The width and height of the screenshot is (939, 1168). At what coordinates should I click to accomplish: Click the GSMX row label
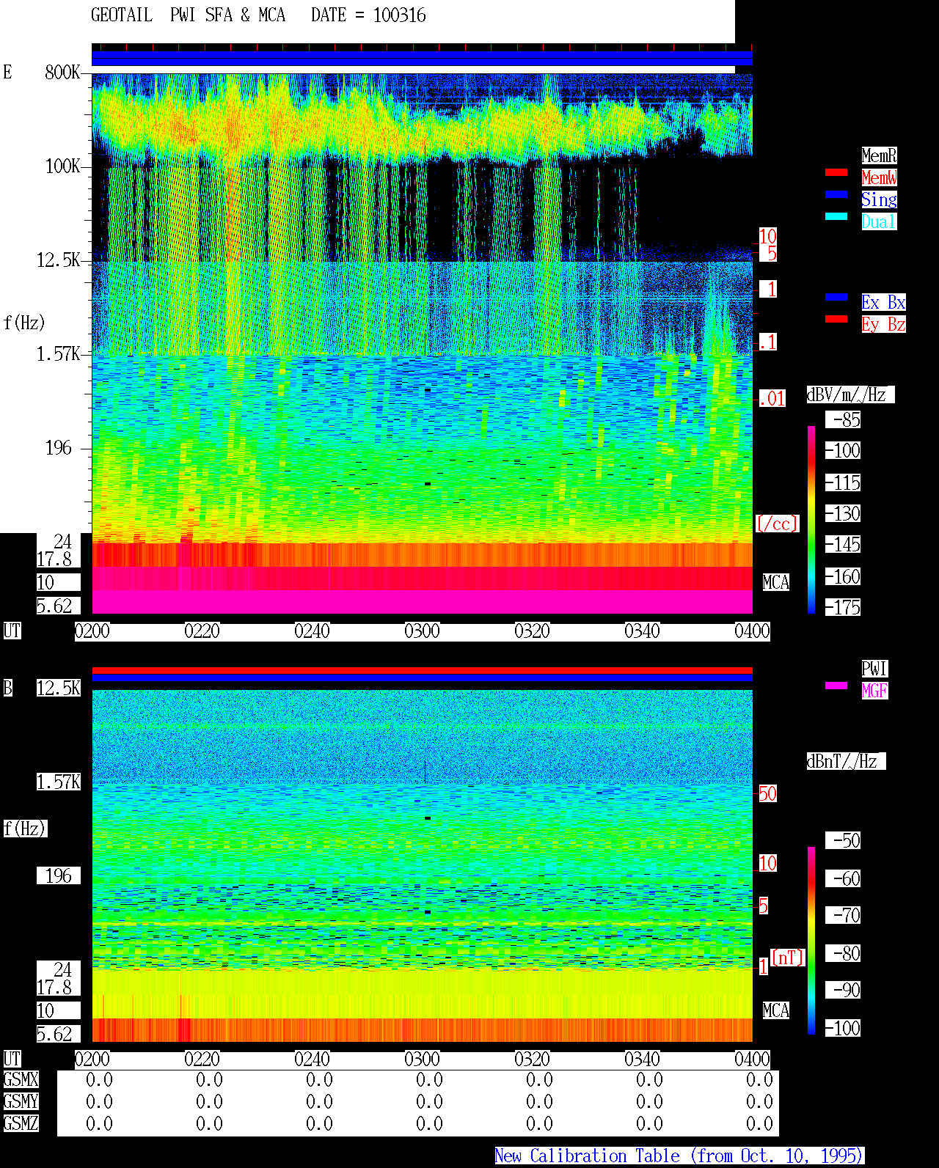pos(21,1080)
